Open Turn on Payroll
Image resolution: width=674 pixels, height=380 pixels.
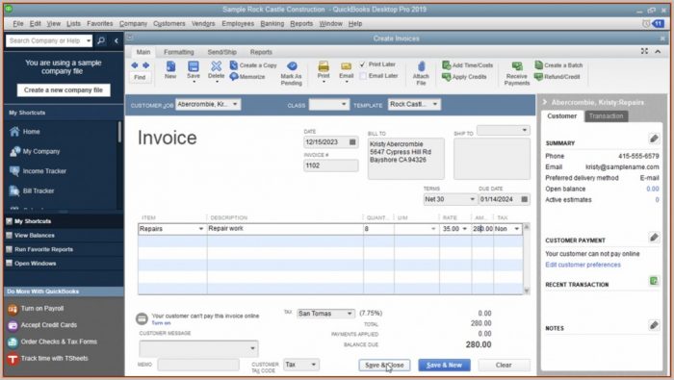36,309
